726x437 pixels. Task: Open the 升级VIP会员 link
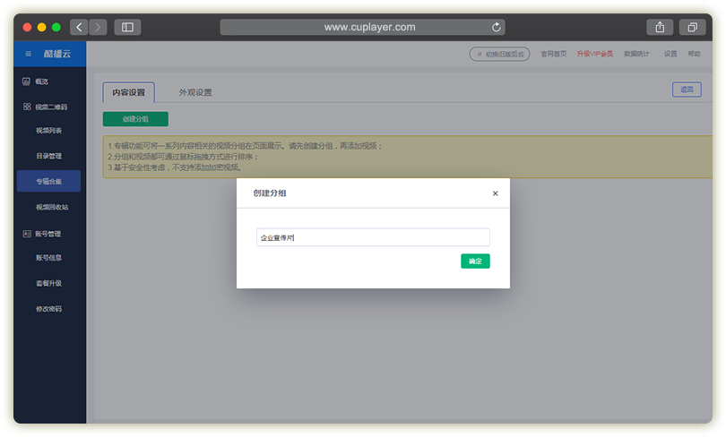point(594,54)
